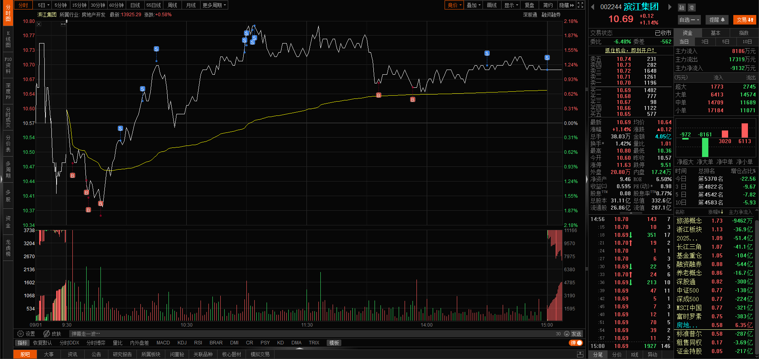Open the 模板 template button
Screen dimensions: 759x359
tap(334, 343)
